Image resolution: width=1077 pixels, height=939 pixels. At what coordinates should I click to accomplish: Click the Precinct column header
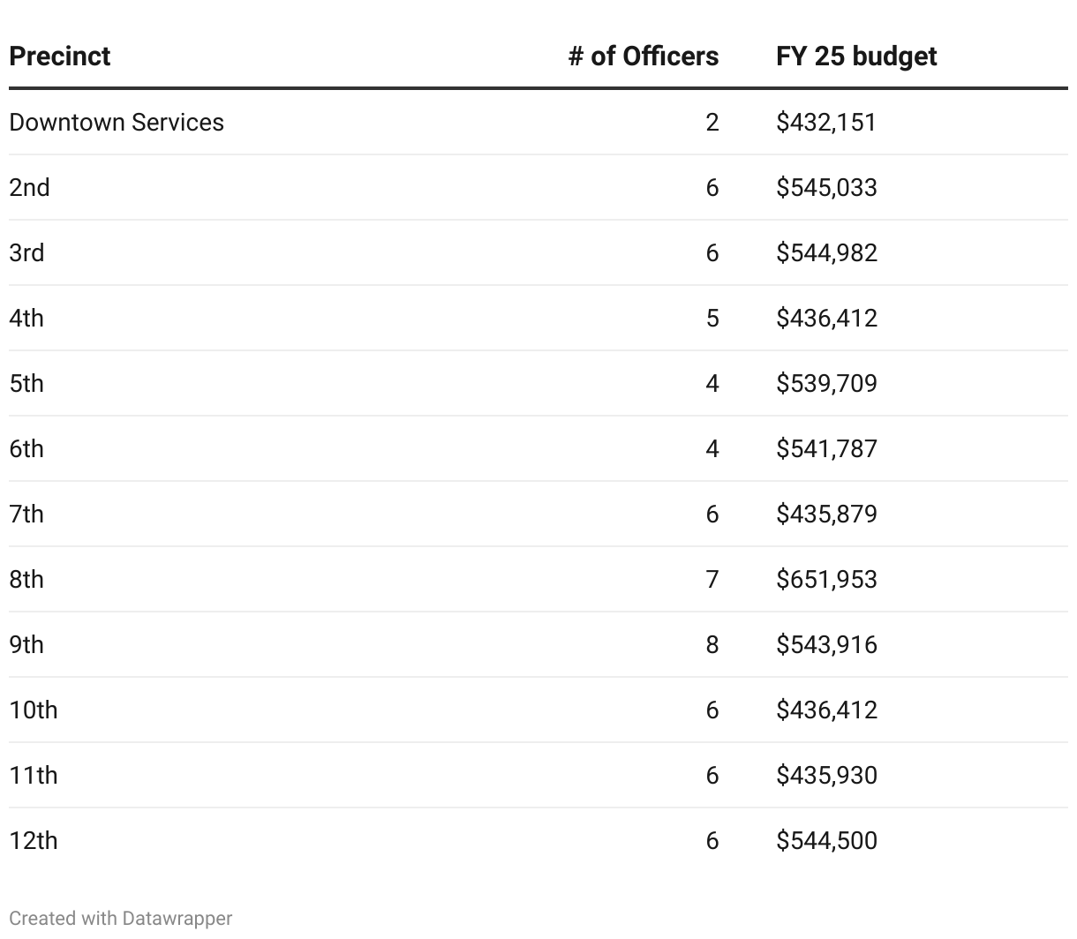click(x=60, y=56)
